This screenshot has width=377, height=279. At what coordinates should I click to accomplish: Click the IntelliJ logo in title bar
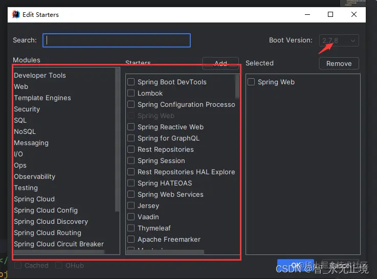tap(16, 14)
